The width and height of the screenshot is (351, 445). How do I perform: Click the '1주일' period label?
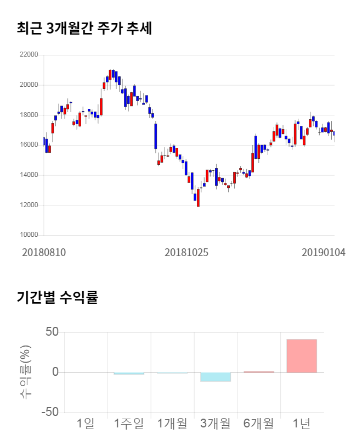(x=128, y=424)
